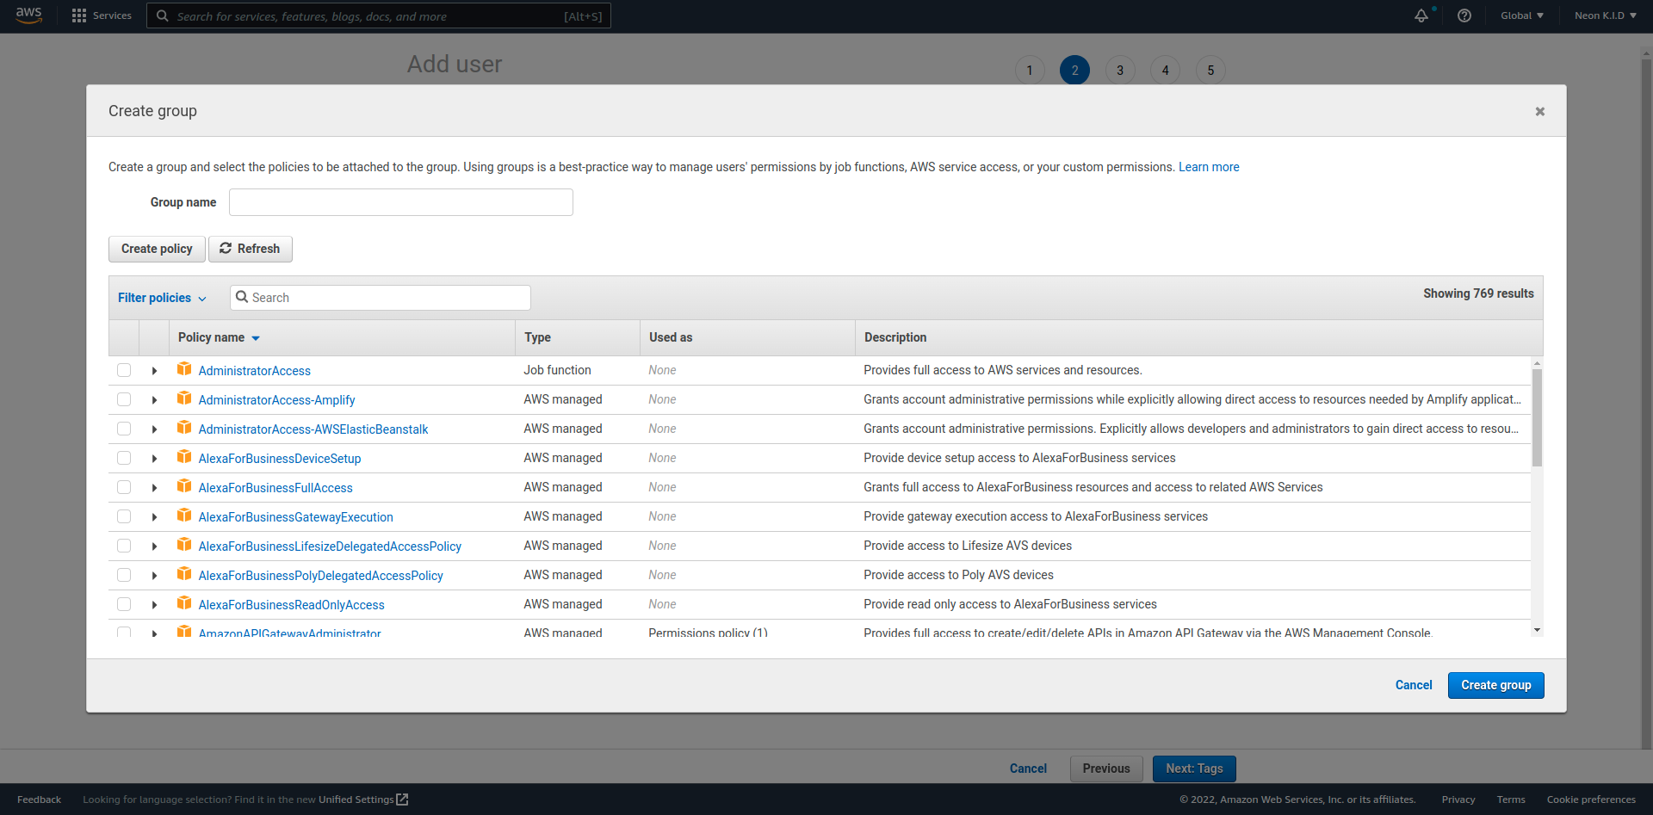The height and width of the screenshot is (815, 1653).
Task: Expand the AdministratorAccess-Amplify policy details
Action: [x=154, y=400]
